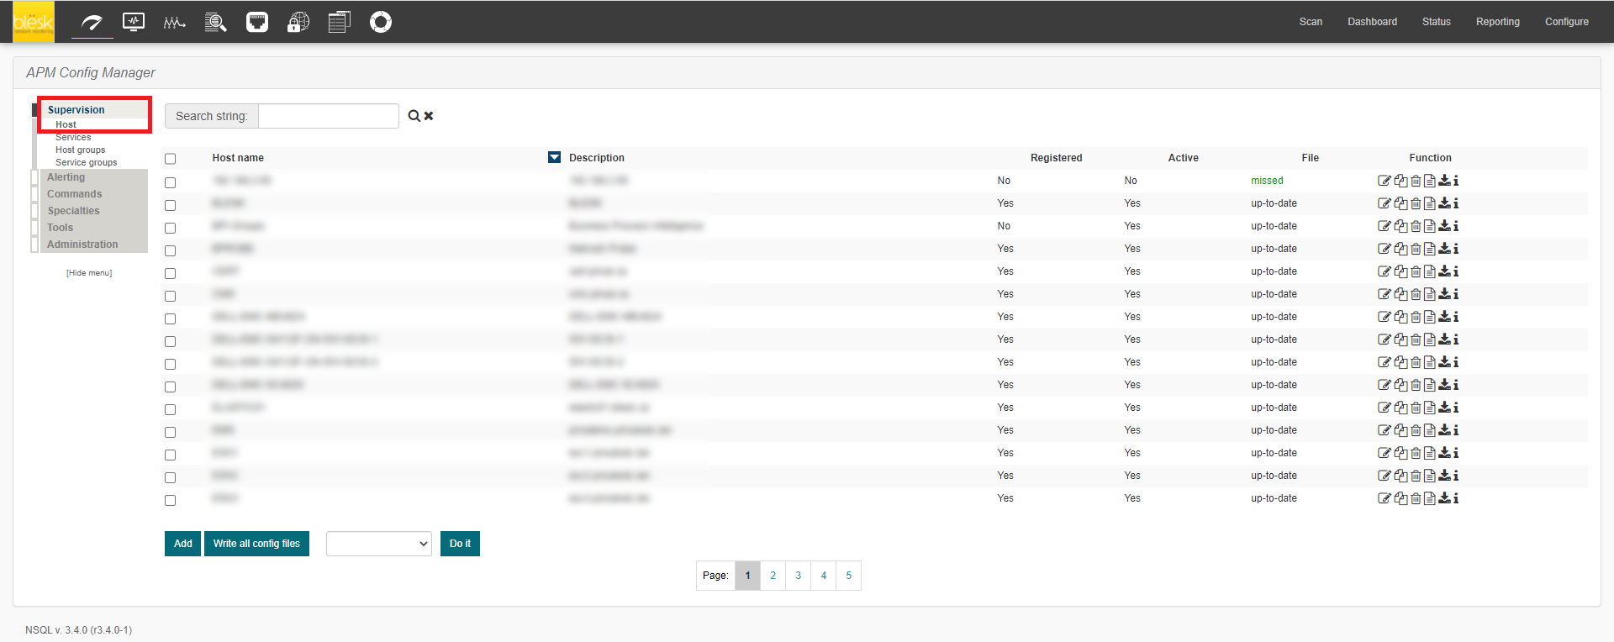Click the write config file icon in the last host row
Viewport: 1614px width, 642px height.
pos(1429,498)
